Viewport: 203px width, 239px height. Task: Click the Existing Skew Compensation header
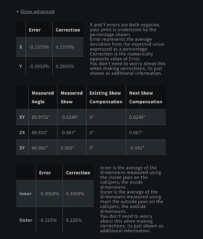tap(106, 97)
